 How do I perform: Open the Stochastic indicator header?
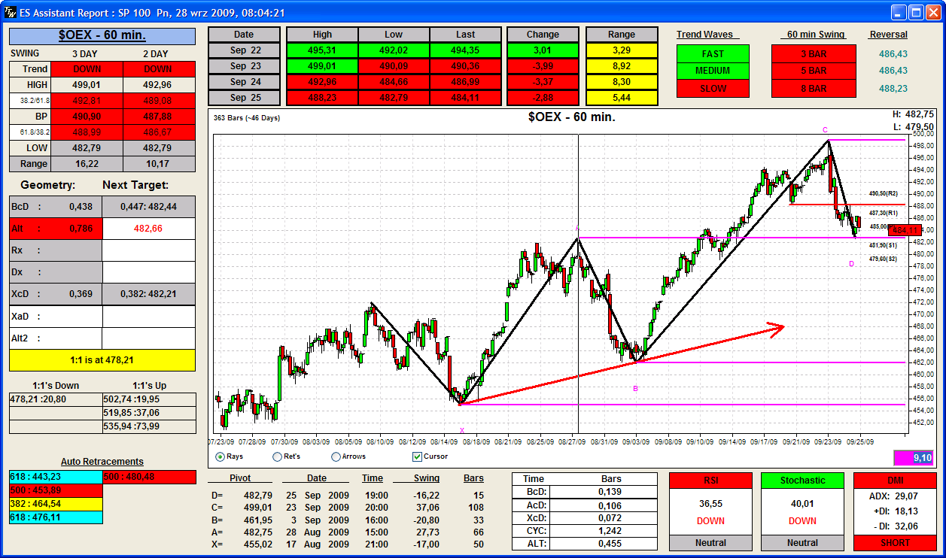tap(802, 481)
